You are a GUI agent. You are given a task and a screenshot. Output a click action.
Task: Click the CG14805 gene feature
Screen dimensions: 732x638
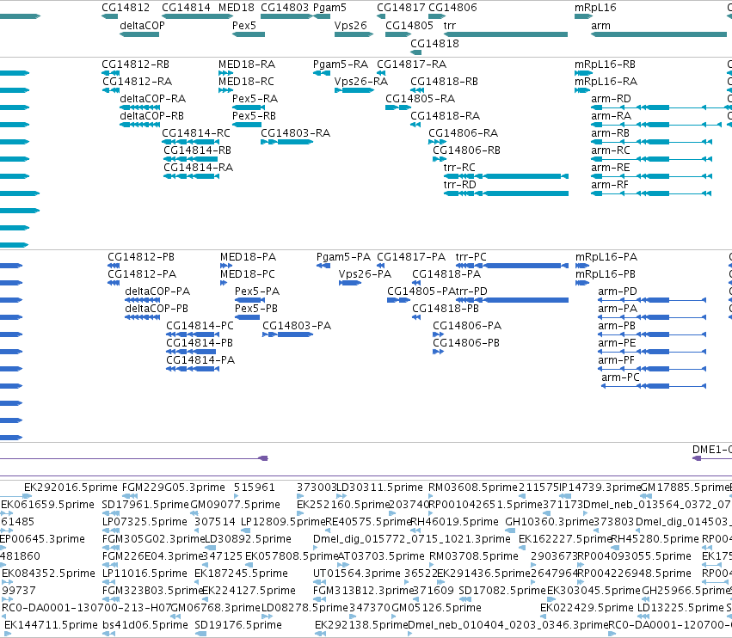click(397, 34)
